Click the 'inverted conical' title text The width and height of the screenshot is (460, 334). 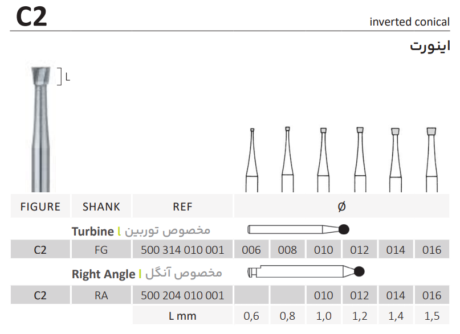[x=409, y=22]
